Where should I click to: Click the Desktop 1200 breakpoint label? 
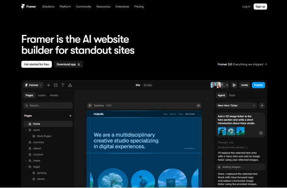pos(103,106)
